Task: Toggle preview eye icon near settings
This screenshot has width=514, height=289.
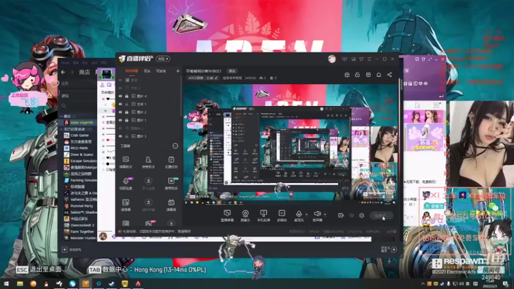Action: (351, 215)
